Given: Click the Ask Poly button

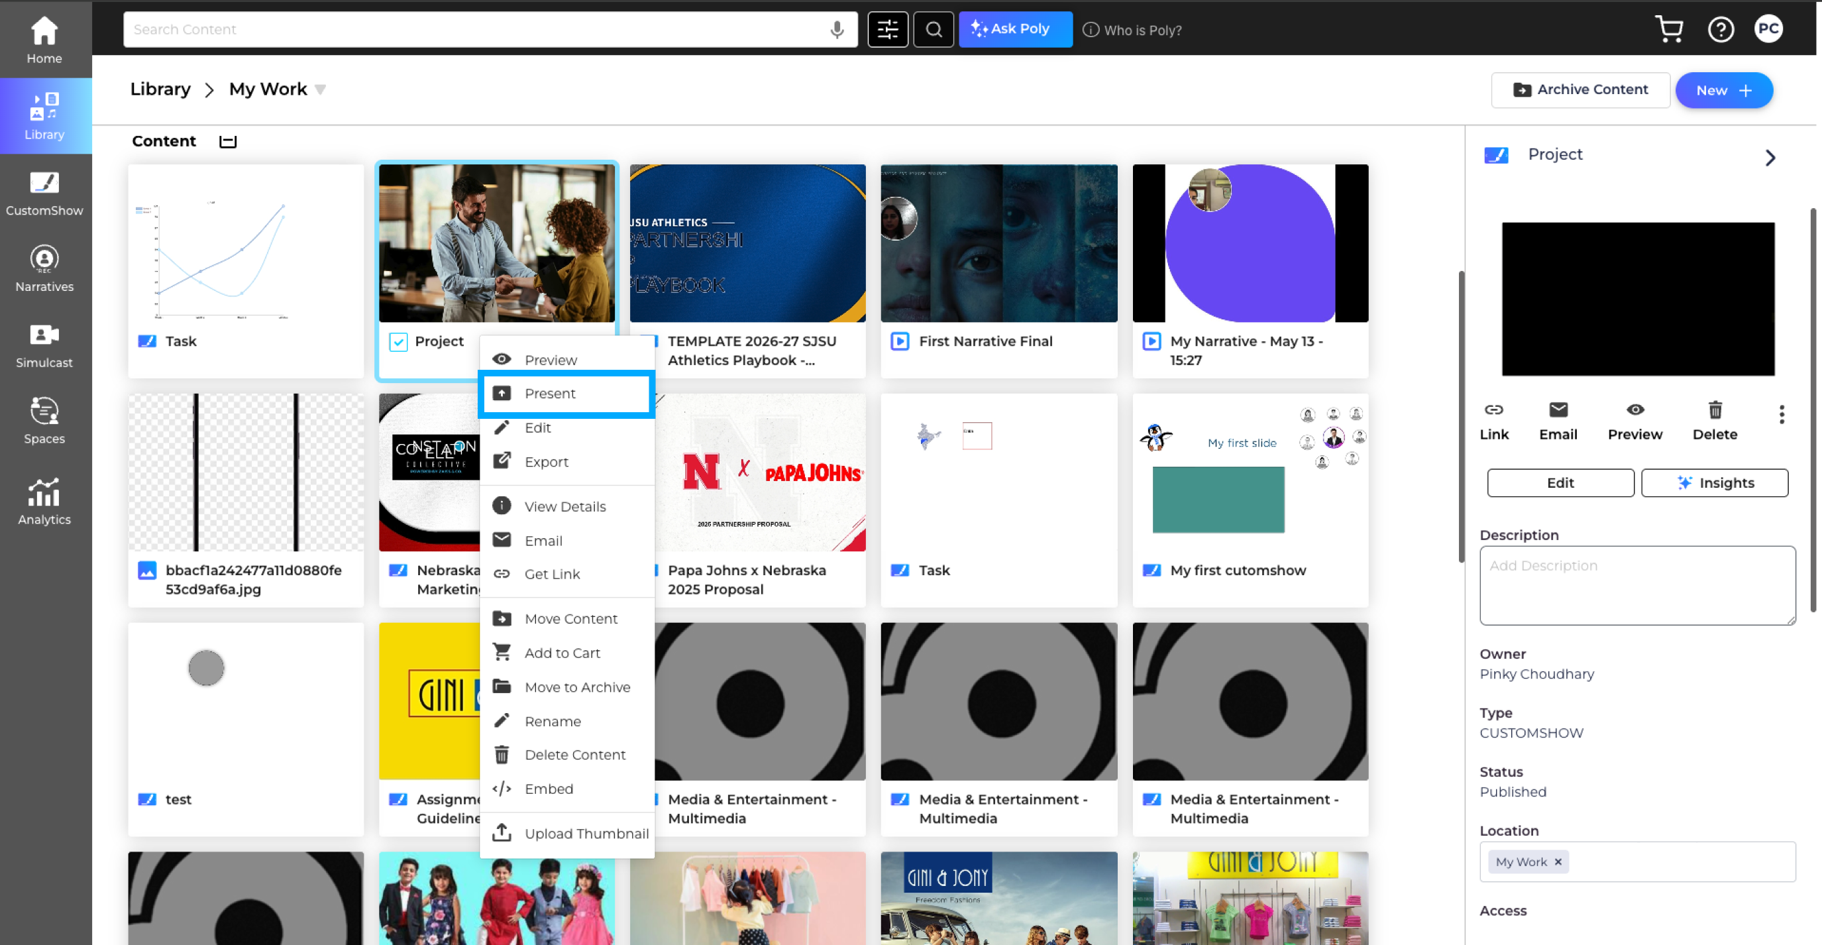Looking at the screenshot, I should coord(1014,29).
